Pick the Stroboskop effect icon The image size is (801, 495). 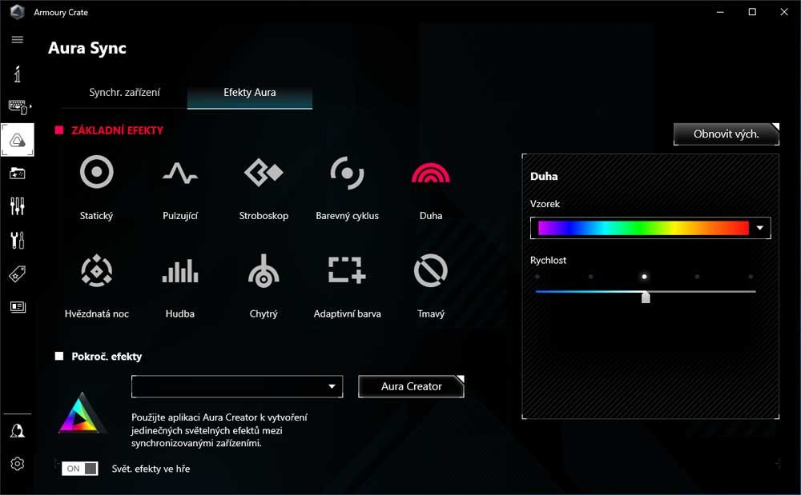tap(264, 173)
